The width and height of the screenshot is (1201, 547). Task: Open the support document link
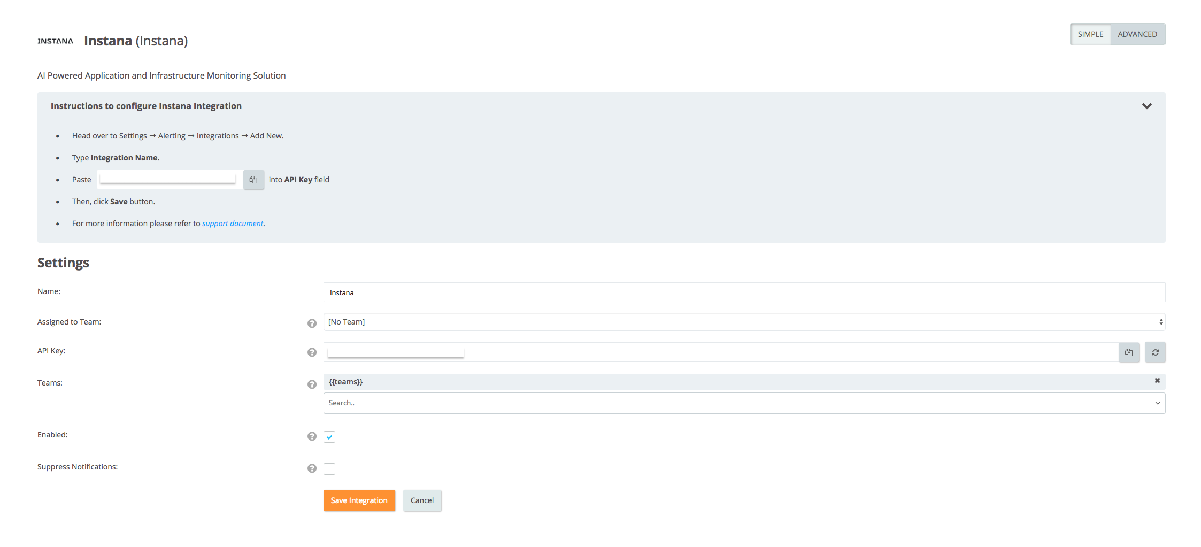233,224
